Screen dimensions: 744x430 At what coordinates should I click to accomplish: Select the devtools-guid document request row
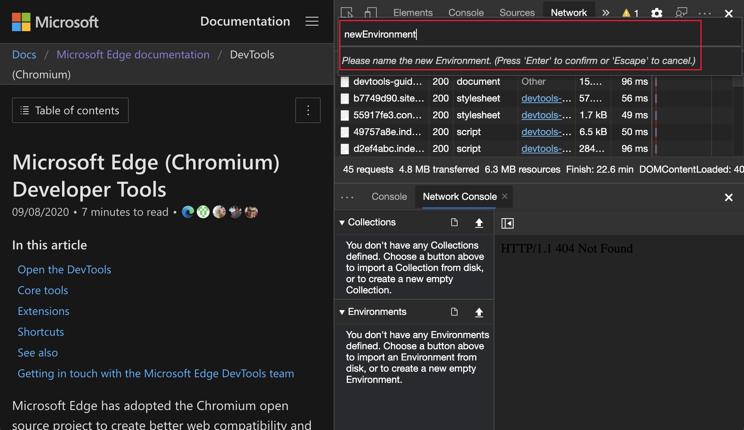pos(496,82)
